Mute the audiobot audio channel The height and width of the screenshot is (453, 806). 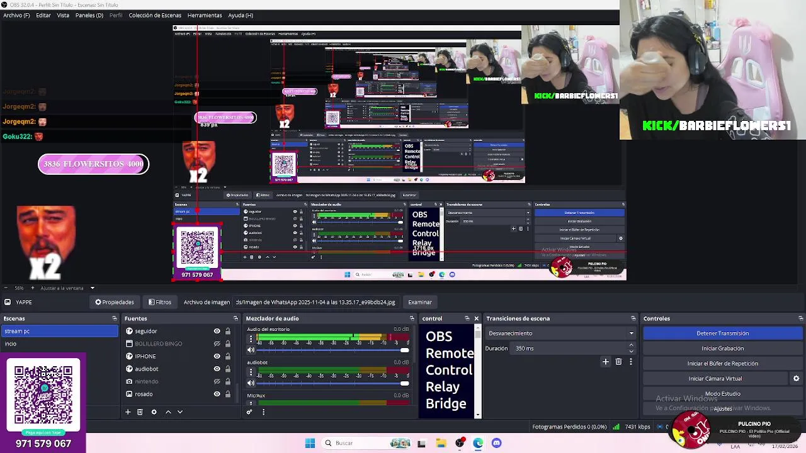pyautogui.click(x=251, y=383)
